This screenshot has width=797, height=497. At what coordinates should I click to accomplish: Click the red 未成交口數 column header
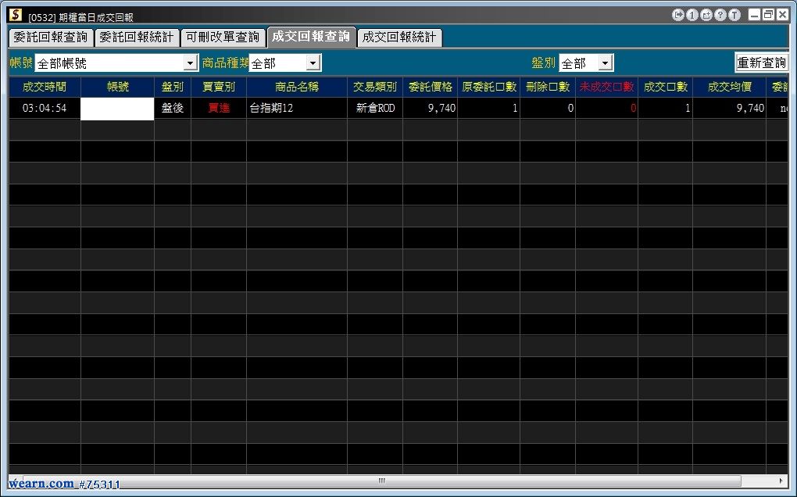(x=607, y=87)
